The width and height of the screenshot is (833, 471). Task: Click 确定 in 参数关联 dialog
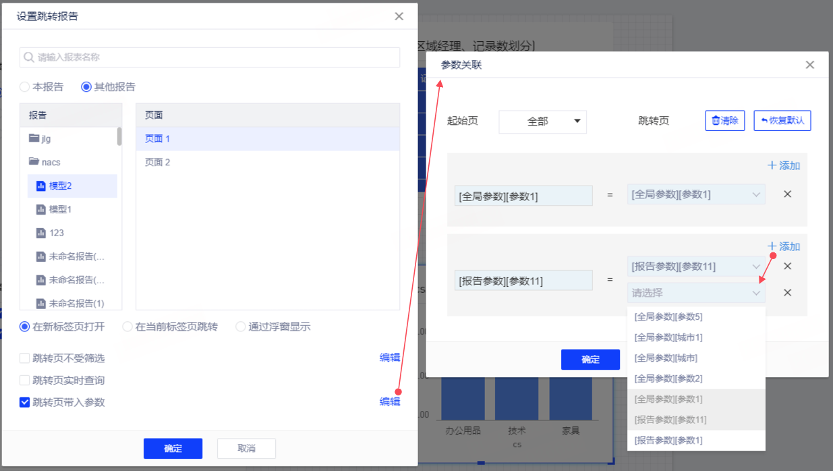click(590, 360)
